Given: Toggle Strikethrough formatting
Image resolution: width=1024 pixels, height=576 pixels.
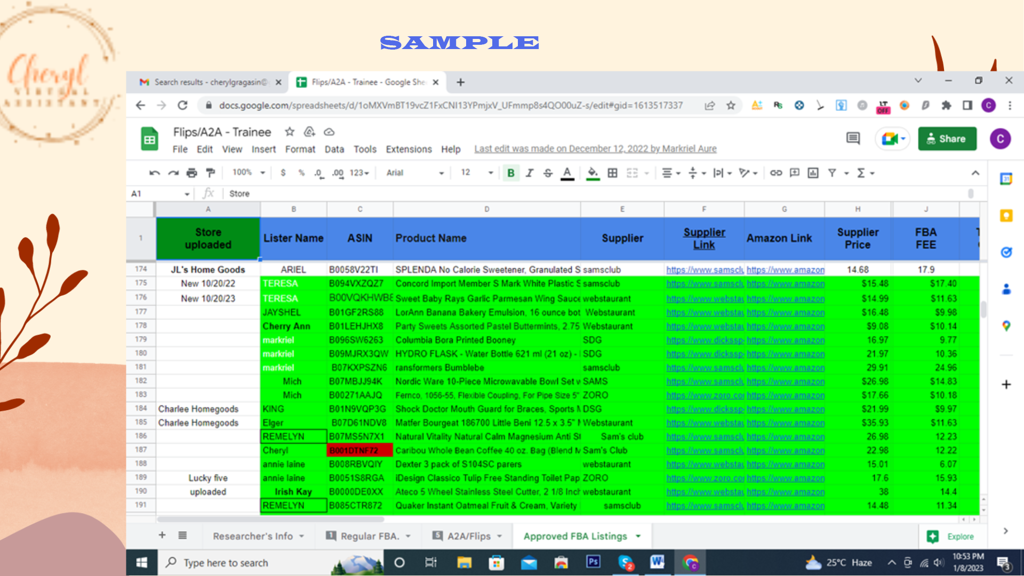Looking at the screenshot, I should [x=548, y=173].
